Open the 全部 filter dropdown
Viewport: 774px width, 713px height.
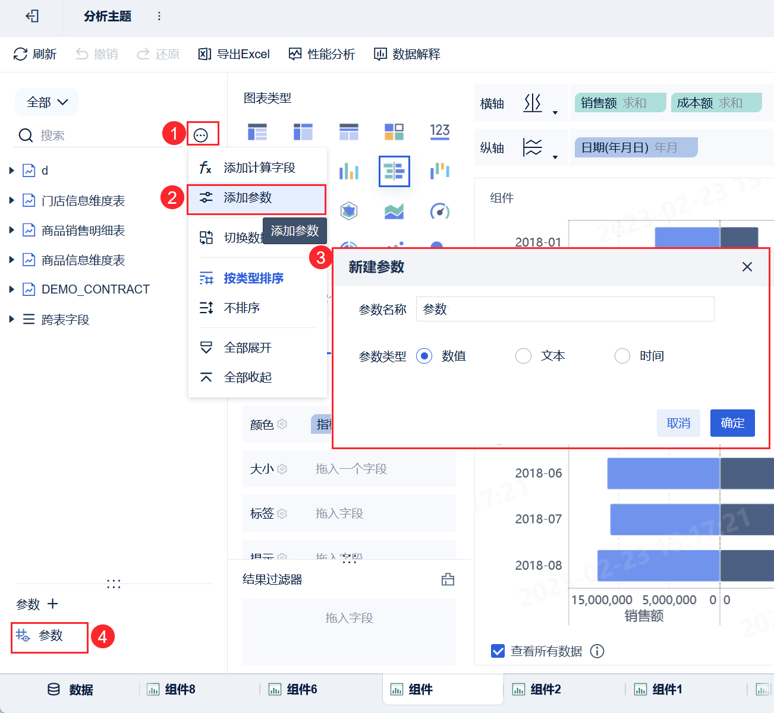(x=47, y=102)
